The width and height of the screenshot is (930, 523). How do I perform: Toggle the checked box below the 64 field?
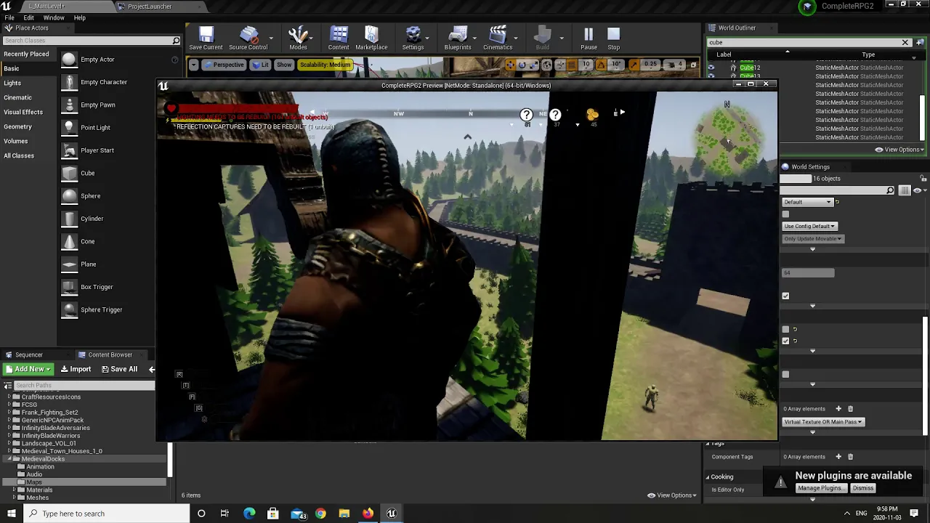[x=785, y=296]
